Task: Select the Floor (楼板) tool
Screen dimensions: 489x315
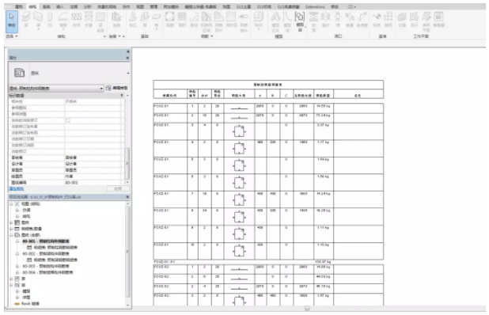Action: tap(63, 20)
